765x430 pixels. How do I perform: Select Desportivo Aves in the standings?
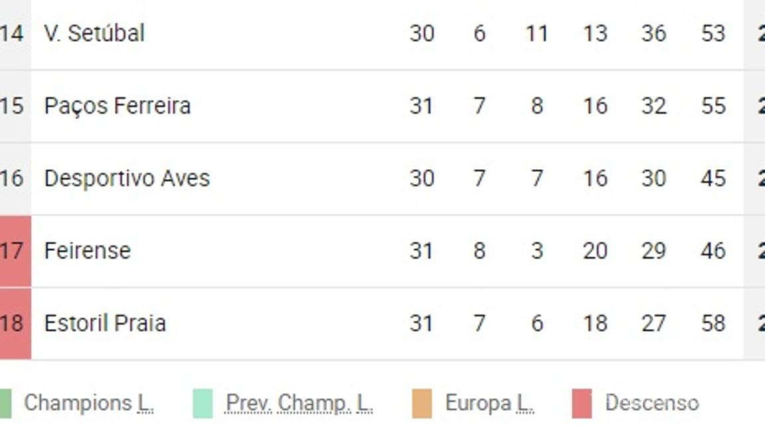tap(127, 178)
